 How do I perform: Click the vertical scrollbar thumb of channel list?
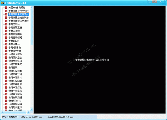click(x=31, y=27)
